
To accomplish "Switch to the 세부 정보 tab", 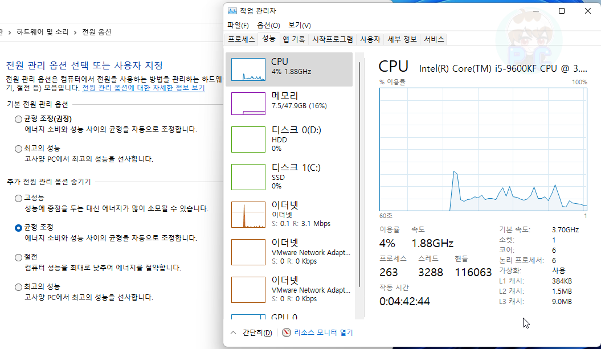I will 402,39.
